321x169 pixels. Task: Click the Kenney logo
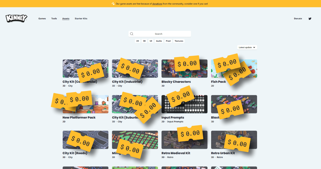[16, 18]
